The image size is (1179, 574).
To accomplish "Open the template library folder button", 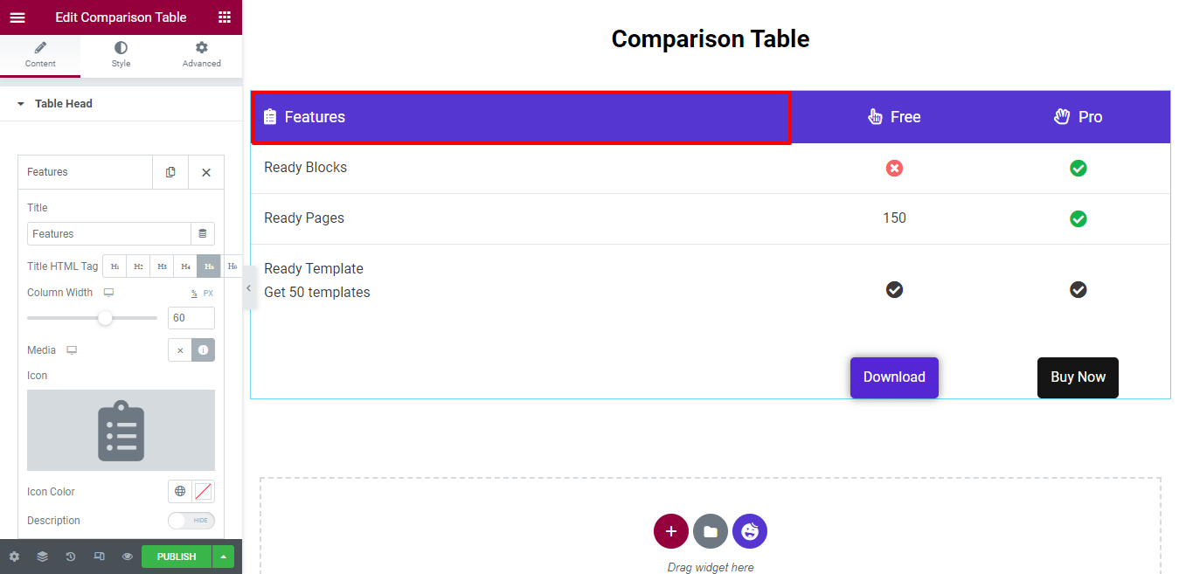I will click(711, 531).
